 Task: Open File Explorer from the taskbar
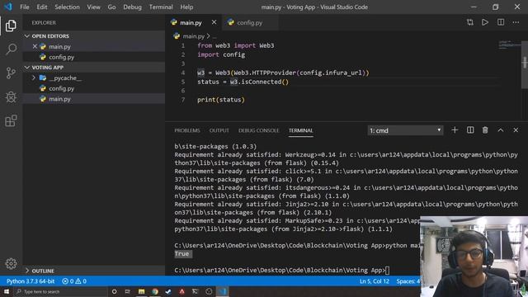(x=141, y=291)
